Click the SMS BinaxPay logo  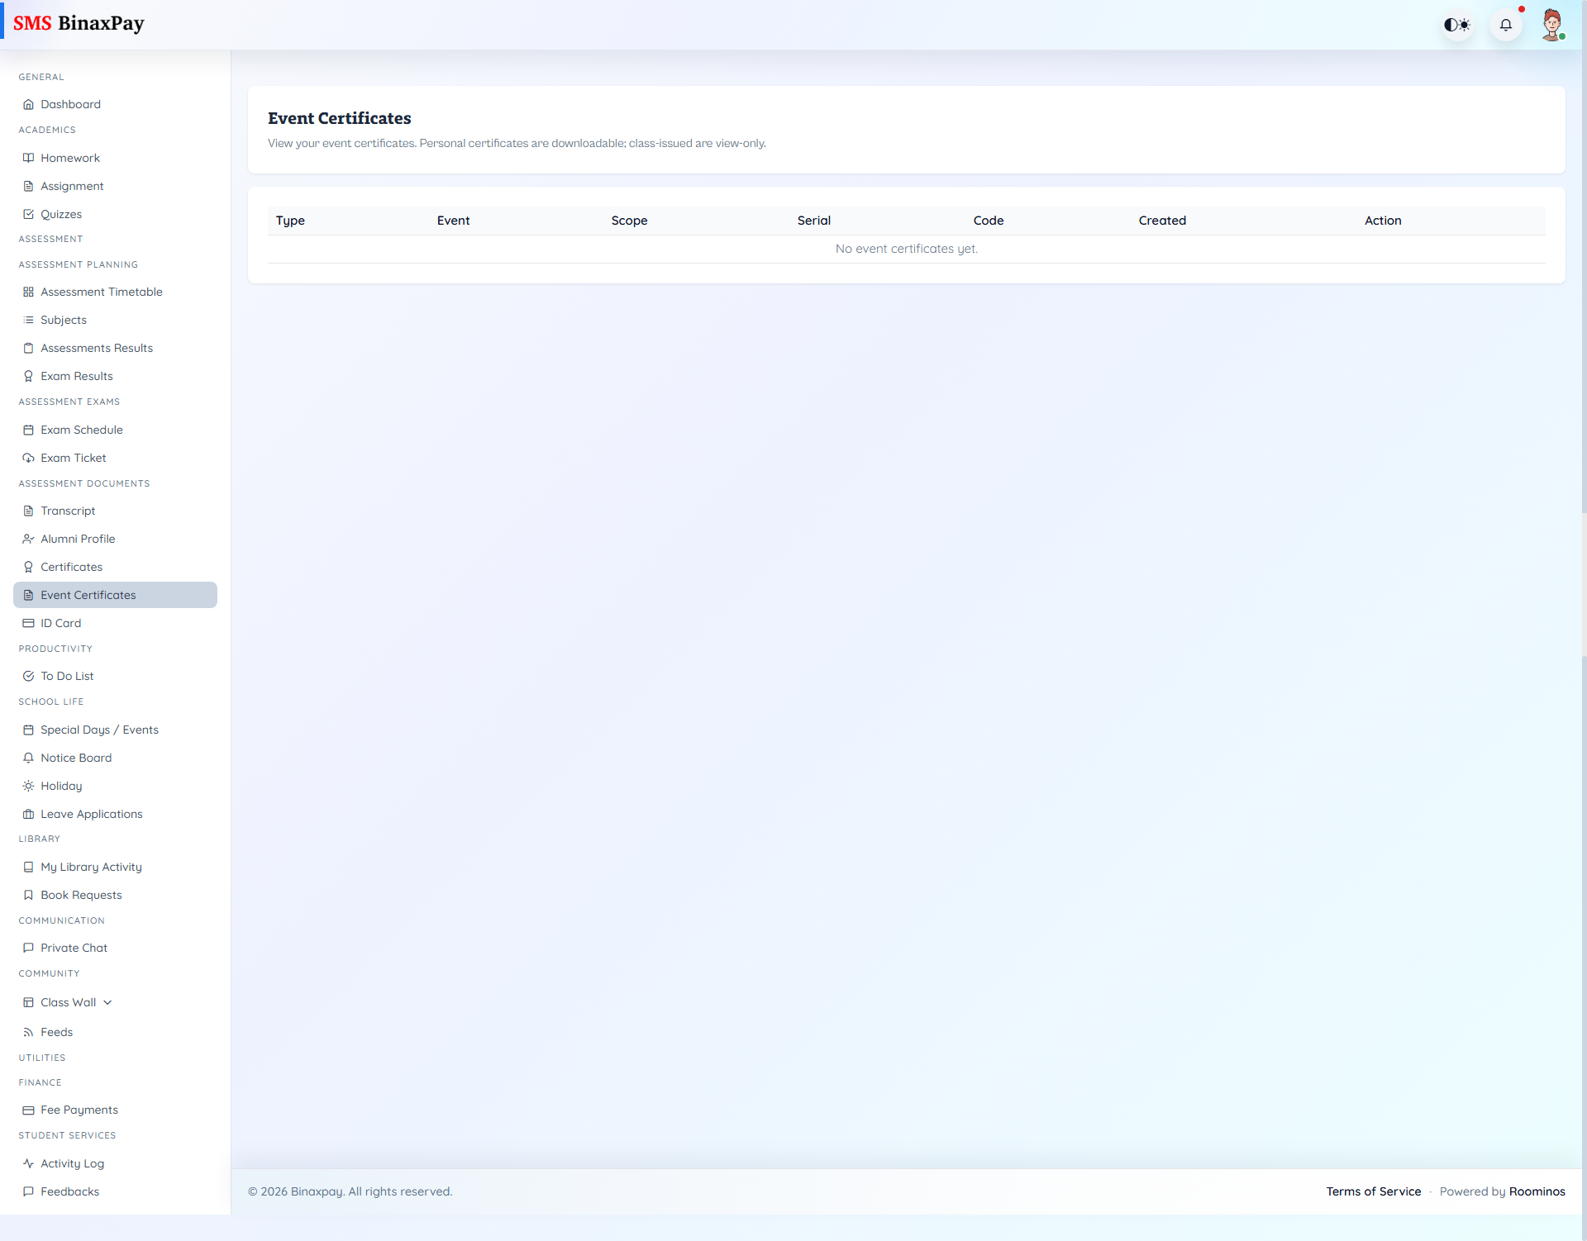[79, 23]
